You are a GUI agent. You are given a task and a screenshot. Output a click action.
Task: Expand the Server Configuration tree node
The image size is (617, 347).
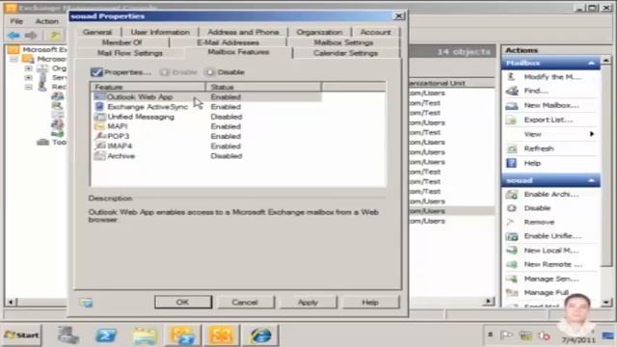pos(28,77)
